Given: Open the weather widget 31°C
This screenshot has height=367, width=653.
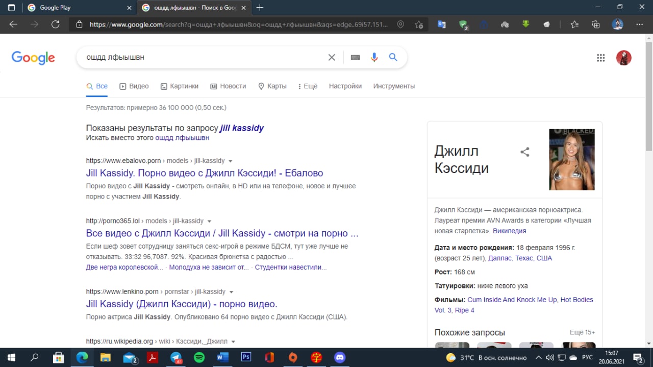Looking at the screenshot, I should pyautogui.click(x=486, y=357).
